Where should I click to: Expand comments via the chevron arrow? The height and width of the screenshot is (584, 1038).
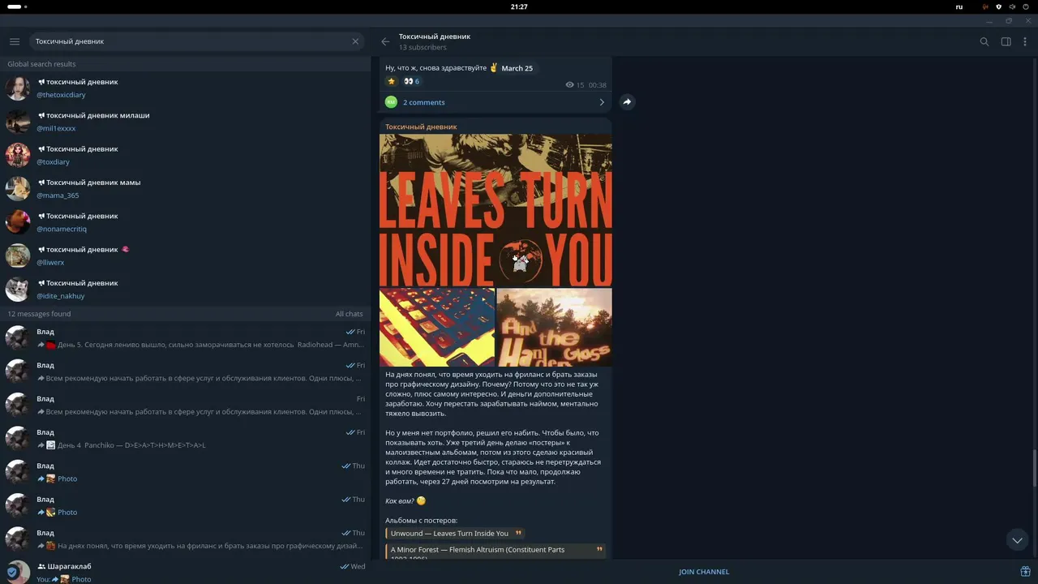(x=602, y=102)
